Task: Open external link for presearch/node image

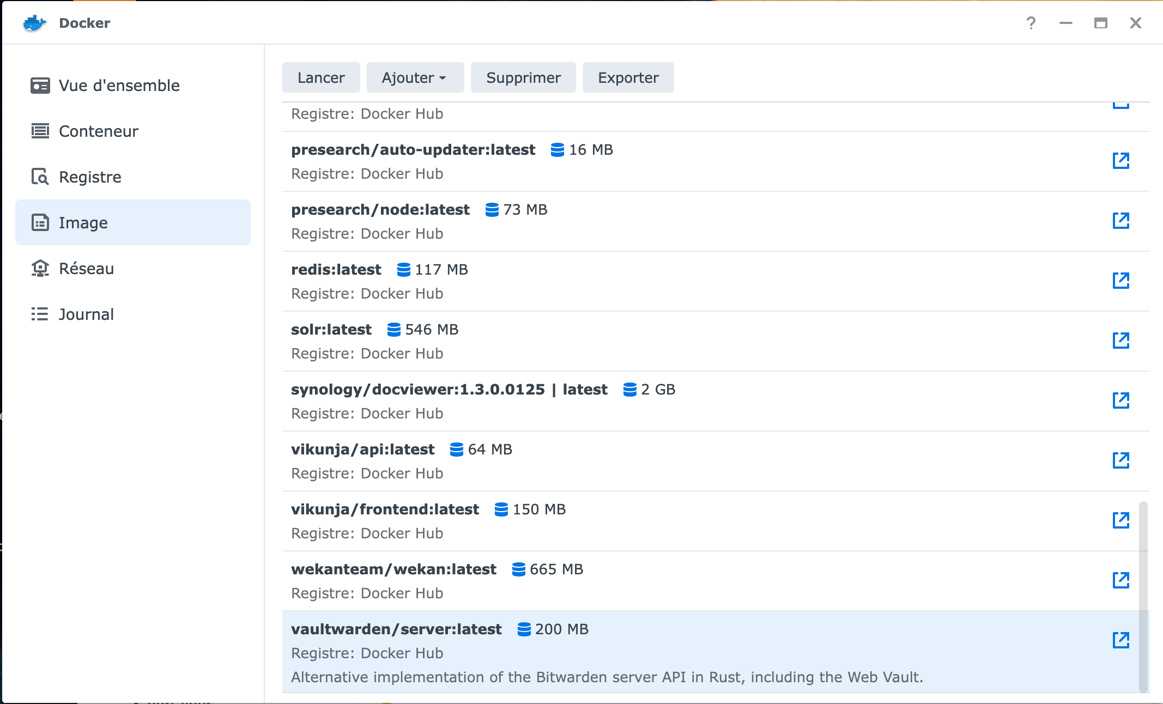Action: pos(1120,221)
